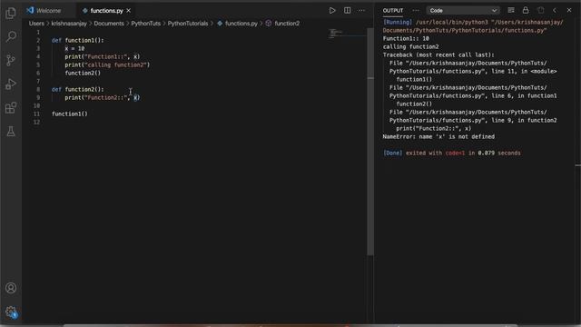581x327 pixels.
Task: Click the Documents breadcrumb
Action: [x=109, y=24]
